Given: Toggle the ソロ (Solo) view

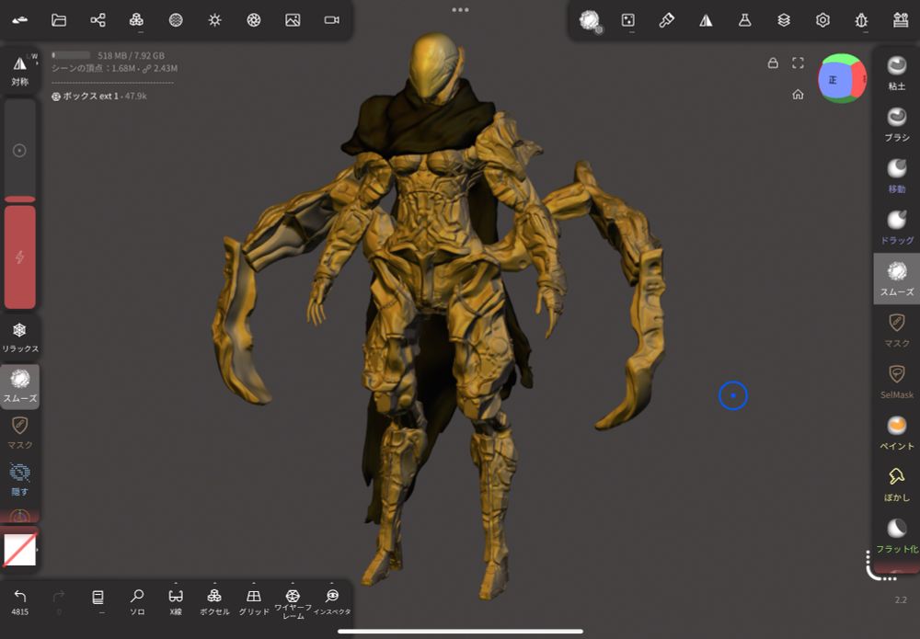Looking at the screenshot, I should coord(137,602).
